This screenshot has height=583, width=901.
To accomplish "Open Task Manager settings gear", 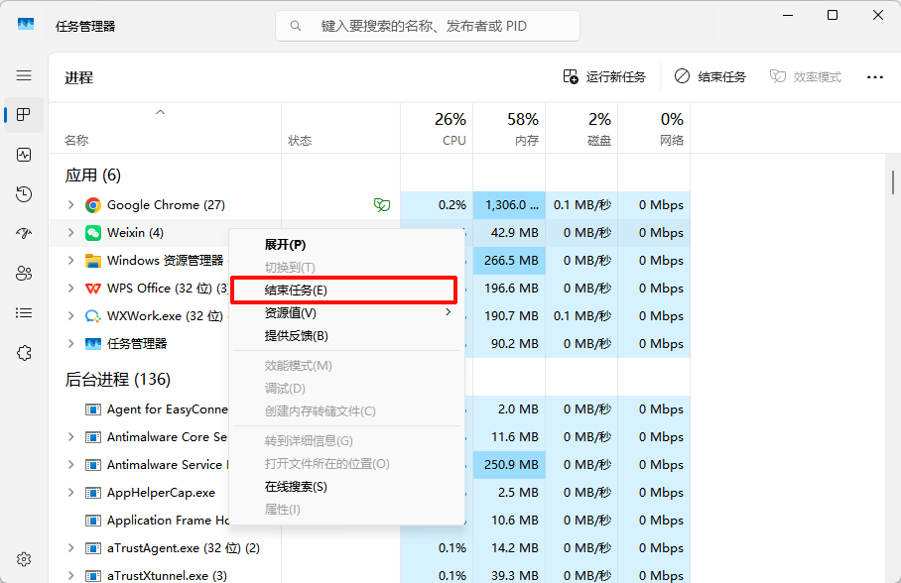I will pos(24,559).
